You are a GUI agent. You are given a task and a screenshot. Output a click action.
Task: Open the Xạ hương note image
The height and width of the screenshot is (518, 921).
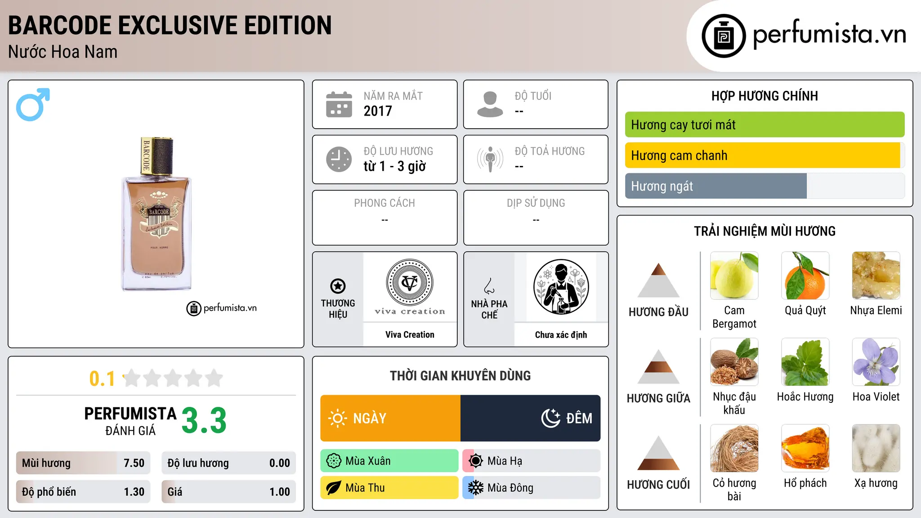(876, 448)
